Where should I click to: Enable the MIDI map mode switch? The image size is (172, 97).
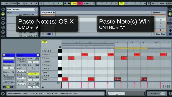pyautogui.click(x=162, y=3)
